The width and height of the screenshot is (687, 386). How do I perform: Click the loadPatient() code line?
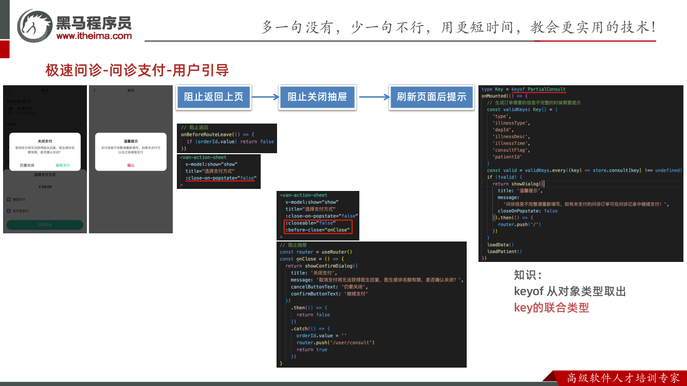pos(505,251)
